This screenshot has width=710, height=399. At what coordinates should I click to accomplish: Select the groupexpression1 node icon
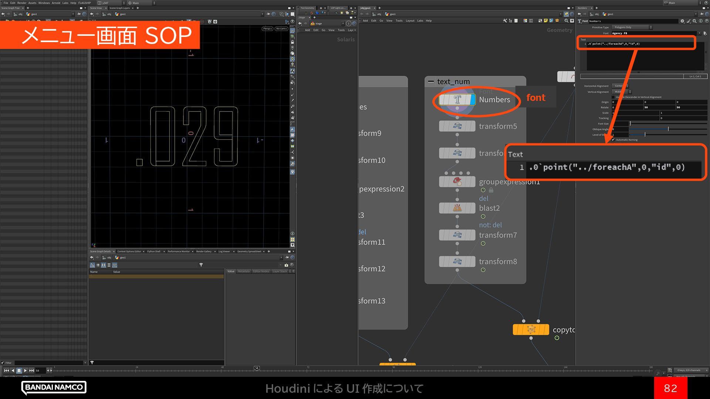point(457,181)
